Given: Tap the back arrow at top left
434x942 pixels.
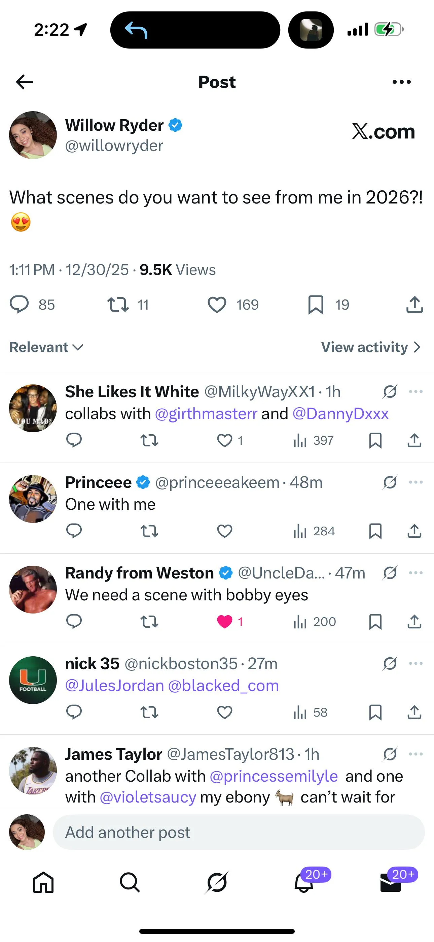Looking at the screenshot, I should click(x=25, y=82).
